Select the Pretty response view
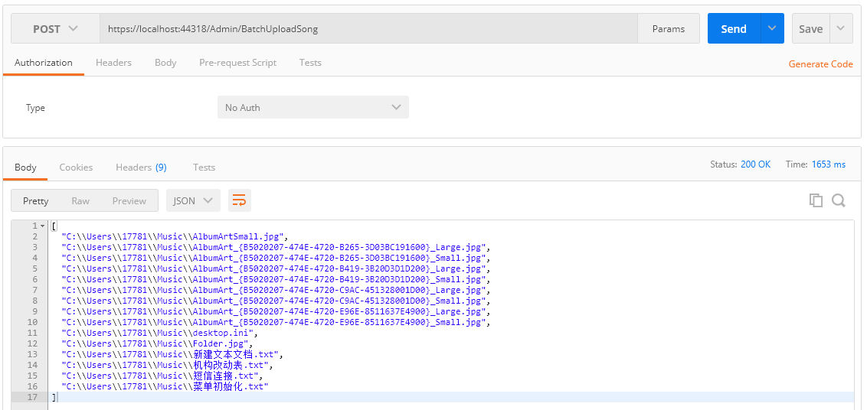The image size is (867, 410). pyautogui.click(x=36, y=201)
